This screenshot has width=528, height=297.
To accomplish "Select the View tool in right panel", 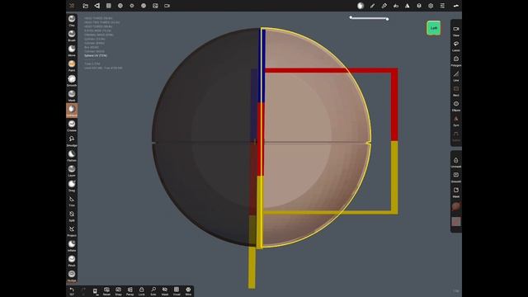I will click(456, 31).
